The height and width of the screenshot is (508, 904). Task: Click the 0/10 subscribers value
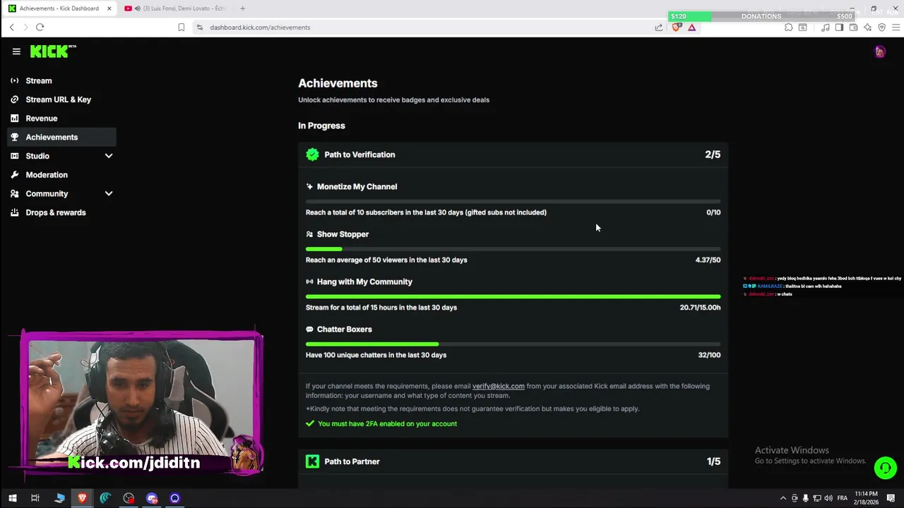(713, 212)
